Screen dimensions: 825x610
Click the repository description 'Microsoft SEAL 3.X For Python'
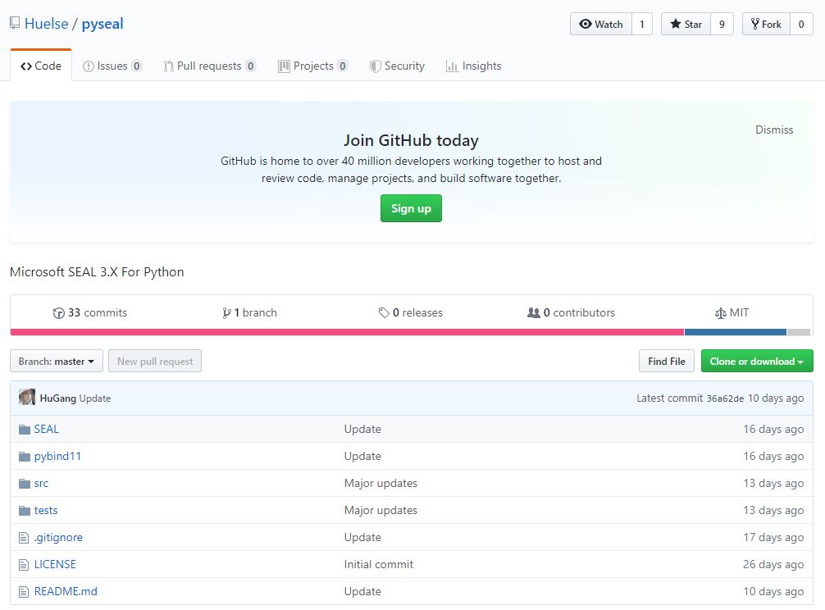97,272
